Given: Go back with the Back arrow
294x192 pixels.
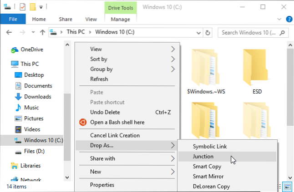Looking at the screenshot, I should pyautogui.click(x=9, y=32).
